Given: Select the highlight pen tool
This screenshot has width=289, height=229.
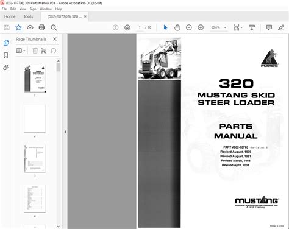Looking at the screenshot, I should pyautogui.click(x=281, y=27).
